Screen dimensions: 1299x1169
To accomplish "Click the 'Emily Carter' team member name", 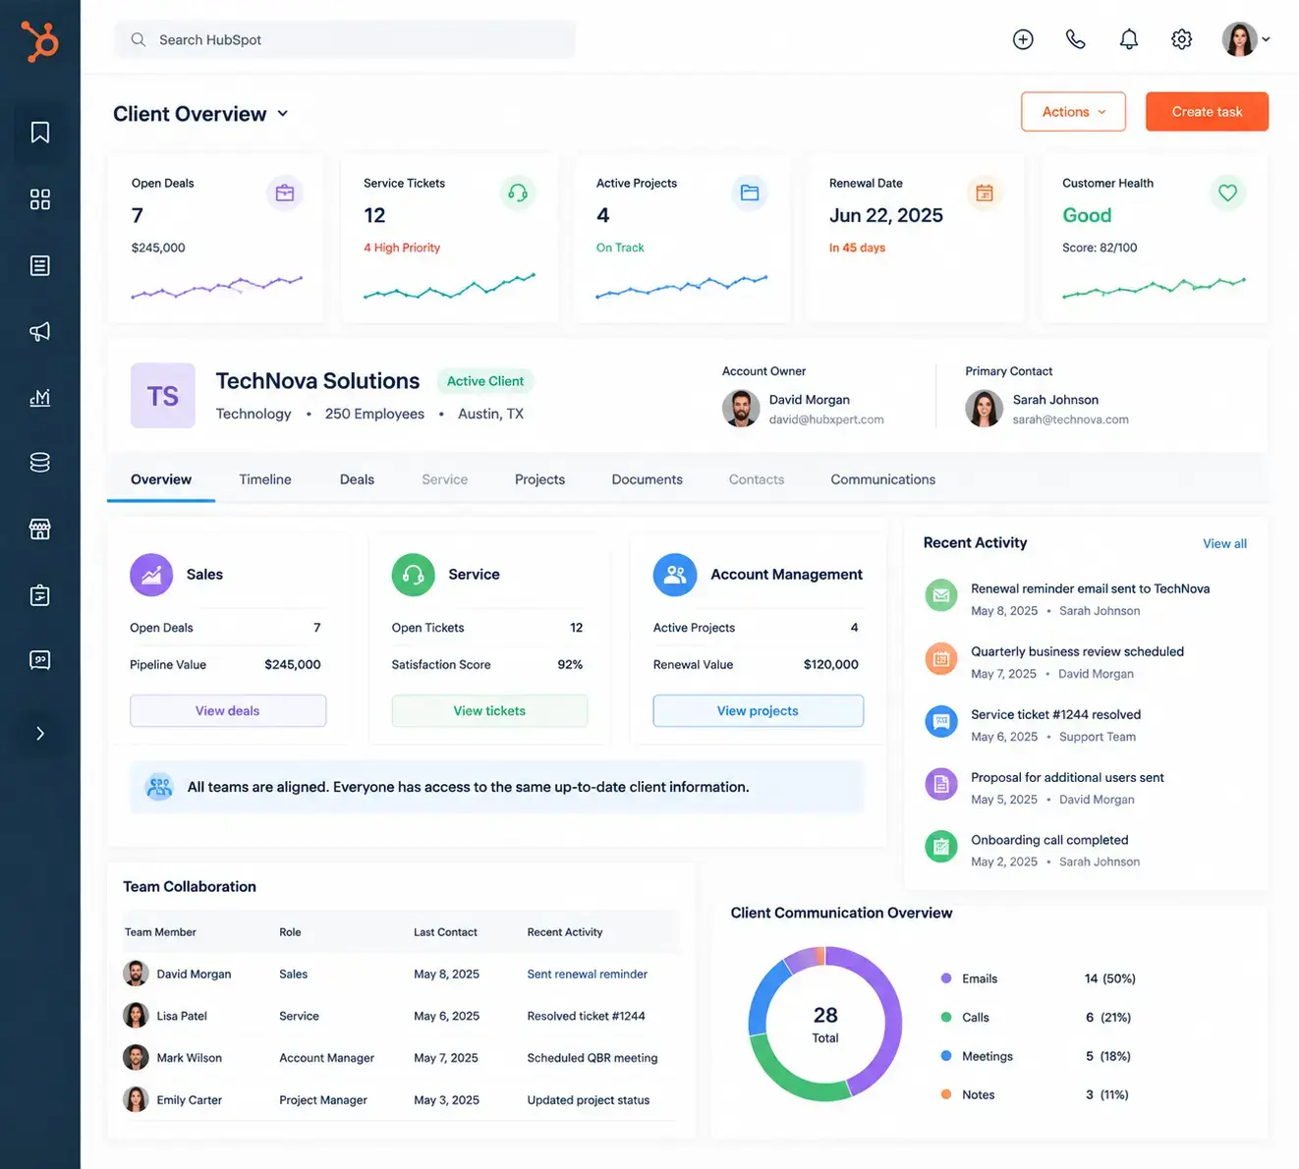I will (189, 1100).
